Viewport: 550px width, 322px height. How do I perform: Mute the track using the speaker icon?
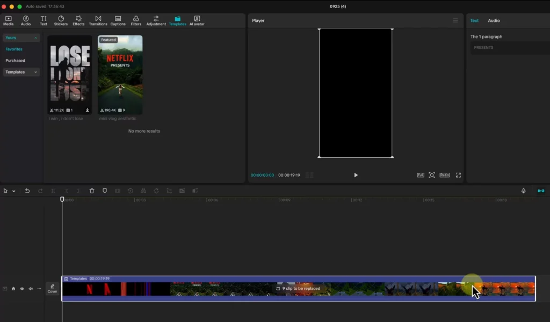coord(31,289)
